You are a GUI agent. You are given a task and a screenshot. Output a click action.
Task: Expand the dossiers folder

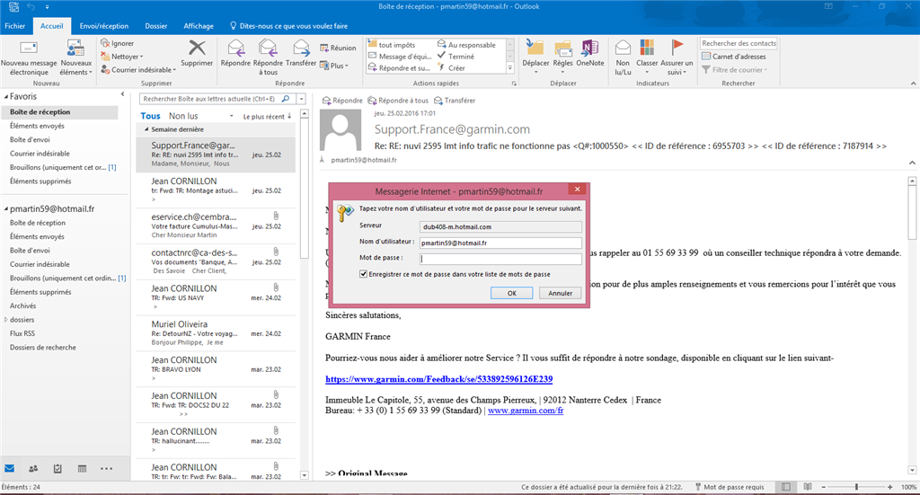point(6,320)
